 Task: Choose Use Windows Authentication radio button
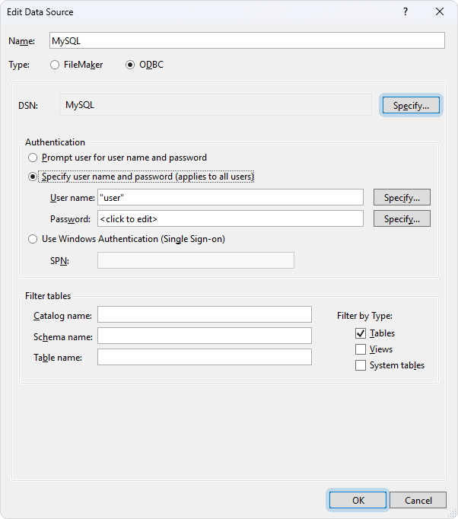[x=33, y=239]
